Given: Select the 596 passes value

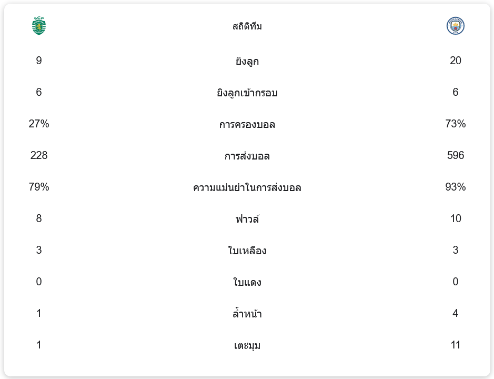Looking at the screenshot, I should tap(455, 155).
